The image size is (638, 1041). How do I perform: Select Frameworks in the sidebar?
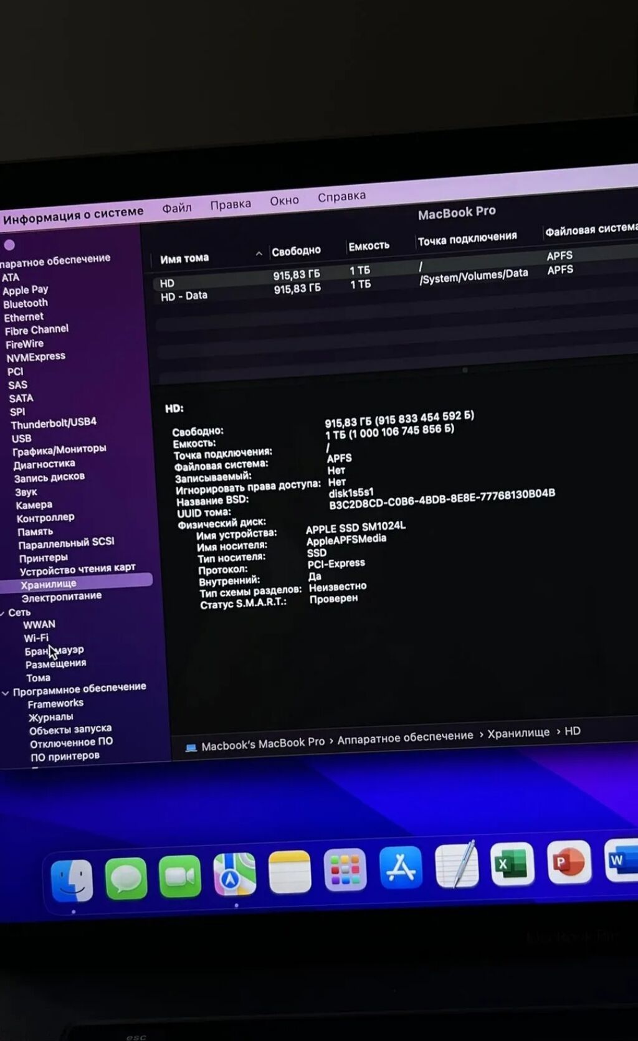coord(55,704)
